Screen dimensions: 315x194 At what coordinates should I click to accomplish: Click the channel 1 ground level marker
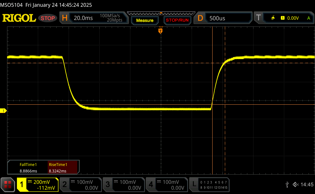coord(3,111)
